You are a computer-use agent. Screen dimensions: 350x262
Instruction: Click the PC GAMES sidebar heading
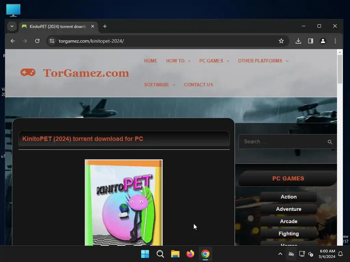click(288, 178)
